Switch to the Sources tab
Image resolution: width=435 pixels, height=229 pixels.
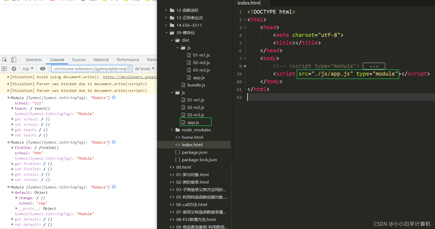pyautogui.click(x=79, y=60)
